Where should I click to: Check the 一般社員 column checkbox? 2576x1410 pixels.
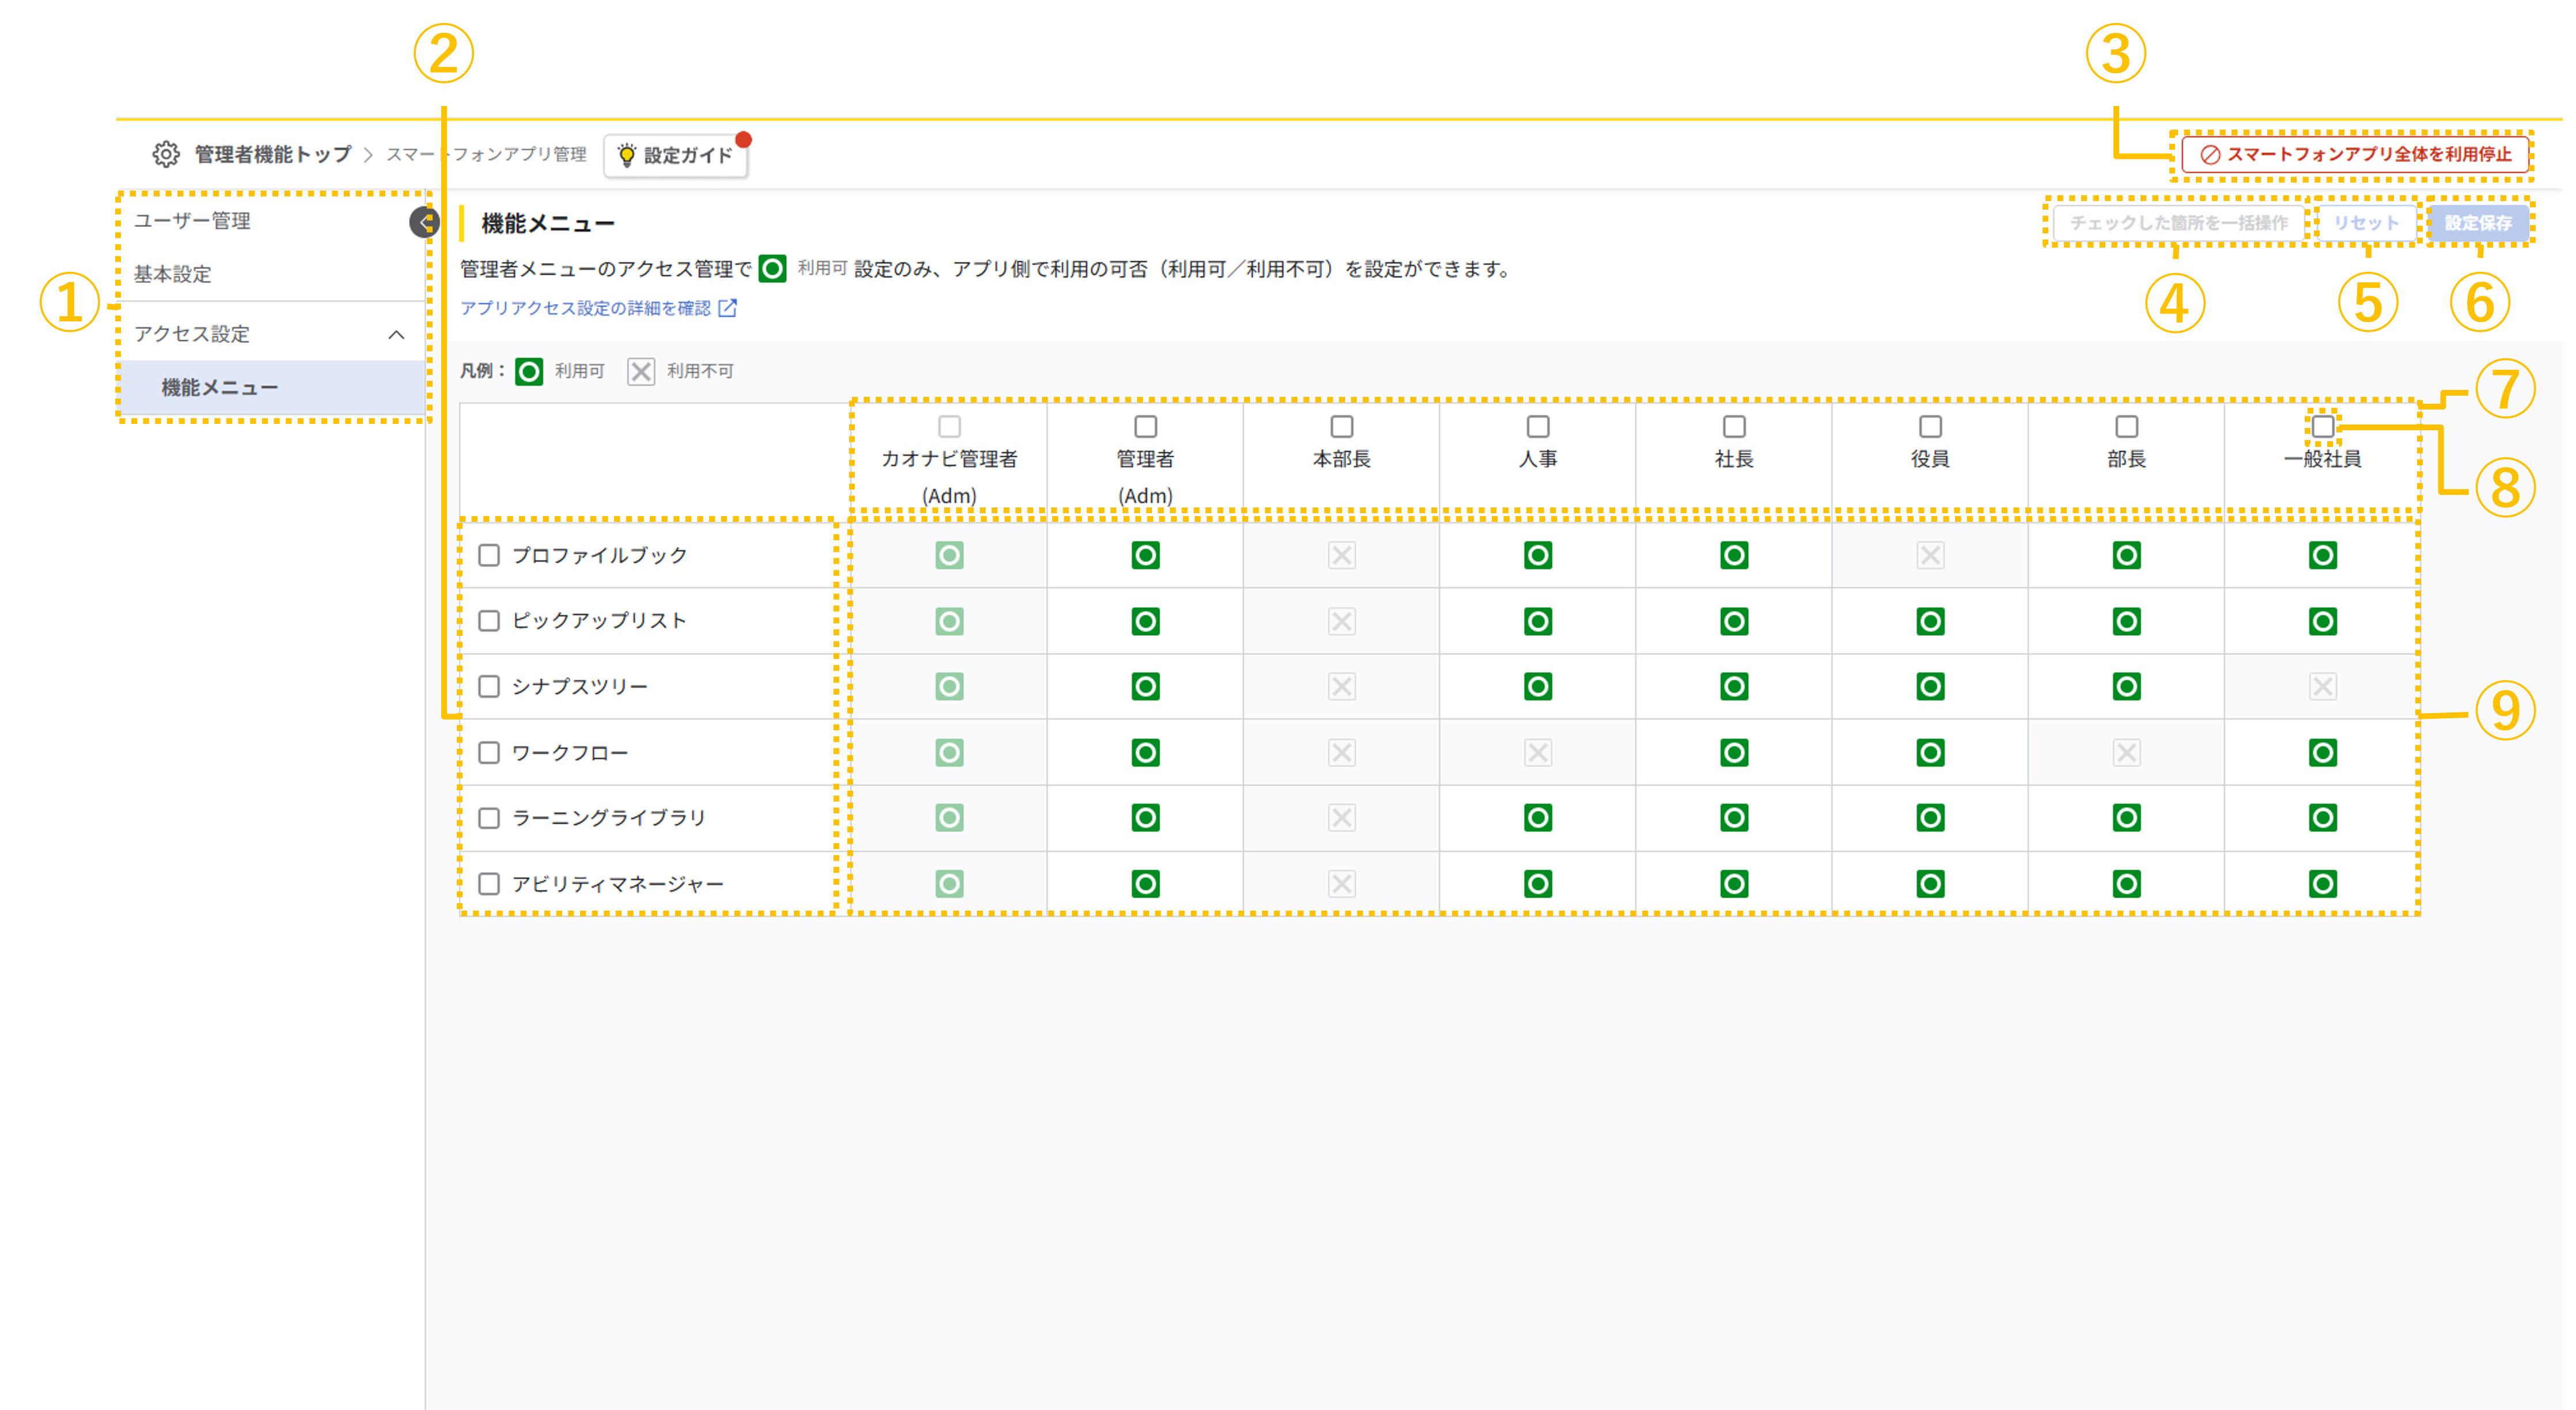[x=2323, y=427]
